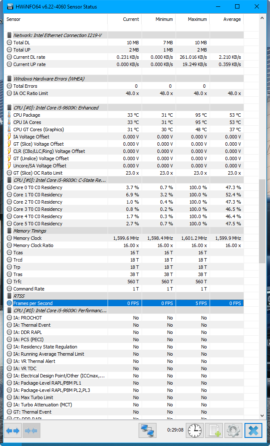Click the blue X close sensors button
The height and width of the screenshot is (446, 270).
253,431
